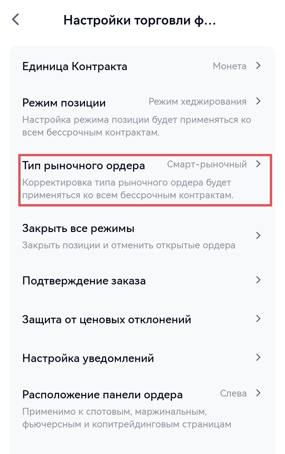Viewport: 285px width, 454px height.
Task: Tap chevron for Защита от ценовых отклонений
Action: pyautogui.click(x=258, y=319)
